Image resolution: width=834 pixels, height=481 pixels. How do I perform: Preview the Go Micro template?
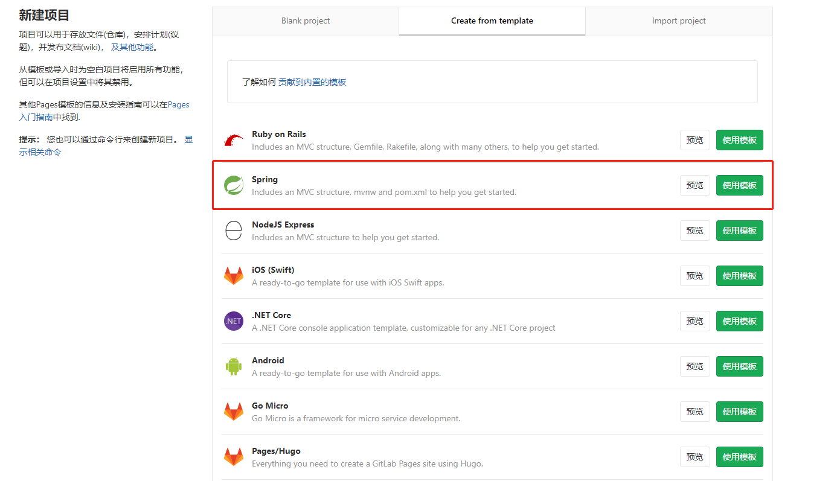point(695,412)
